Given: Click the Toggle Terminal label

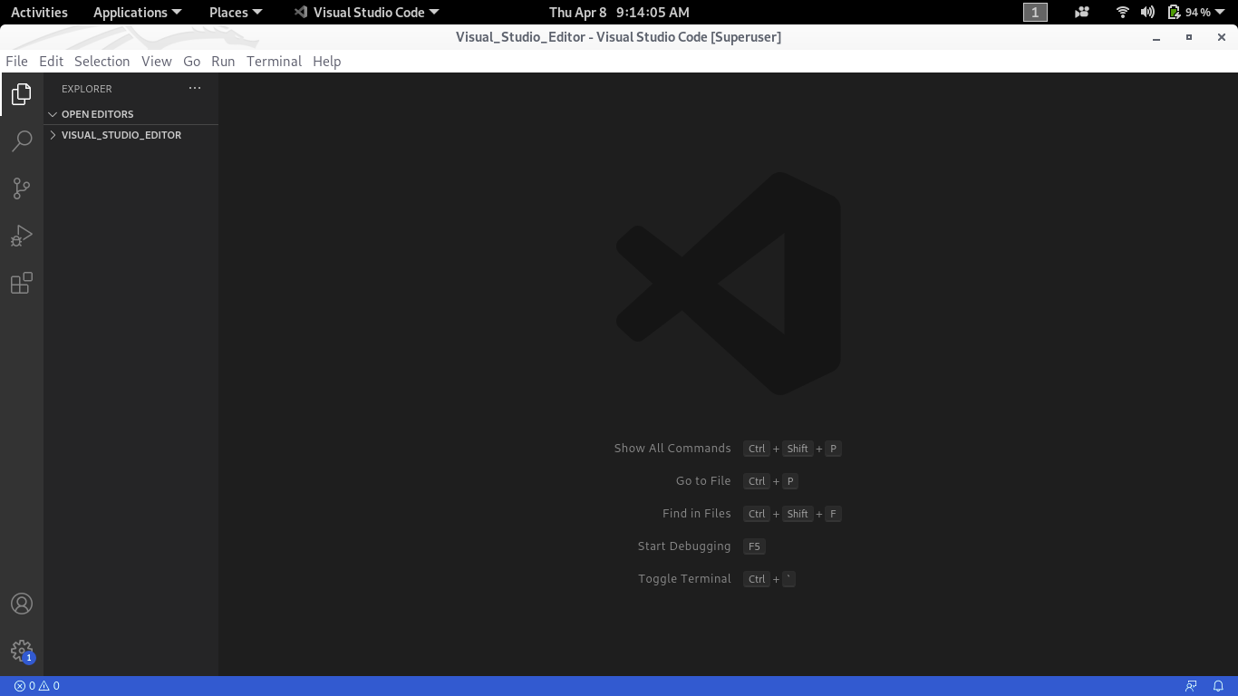Looking at the screenshot, I should [x=684, y=579].
